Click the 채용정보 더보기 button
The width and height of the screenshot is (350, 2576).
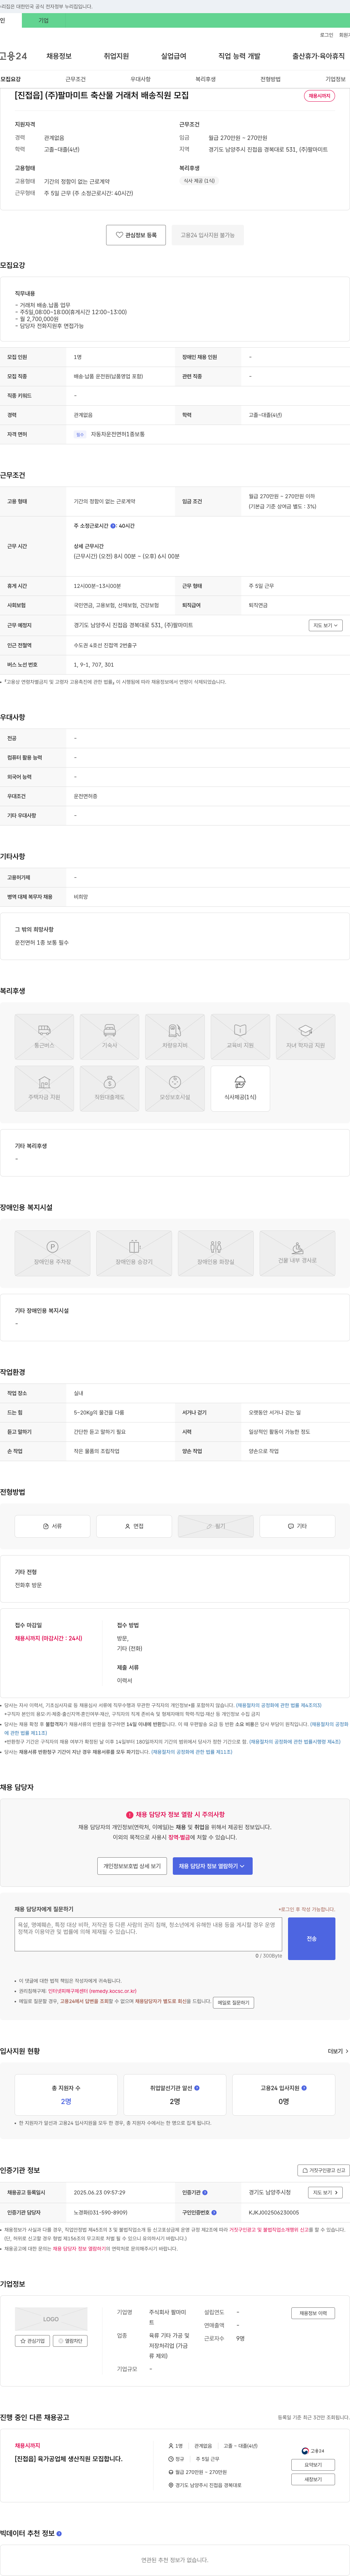tap(313, 2313)
